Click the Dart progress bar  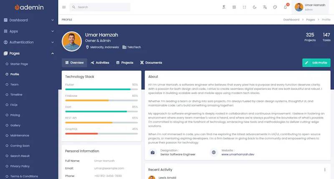[101, 111]
